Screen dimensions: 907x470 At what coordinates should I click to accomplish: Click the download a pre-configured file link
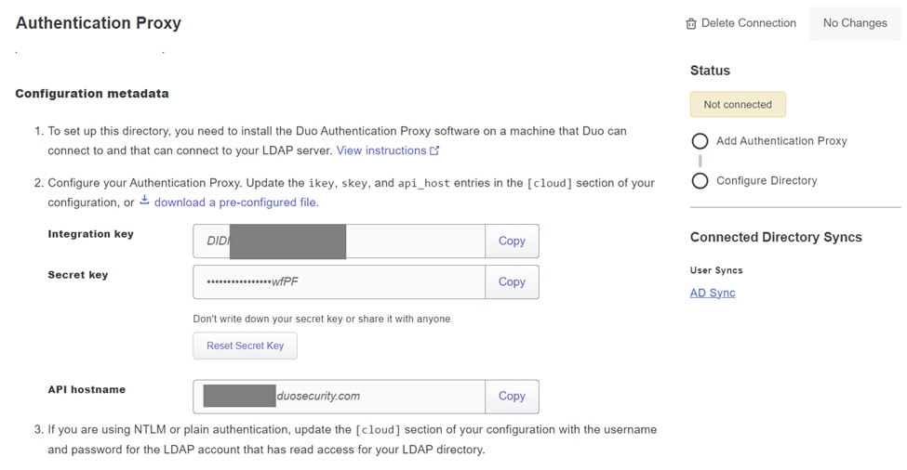click(x=236, y=202)
